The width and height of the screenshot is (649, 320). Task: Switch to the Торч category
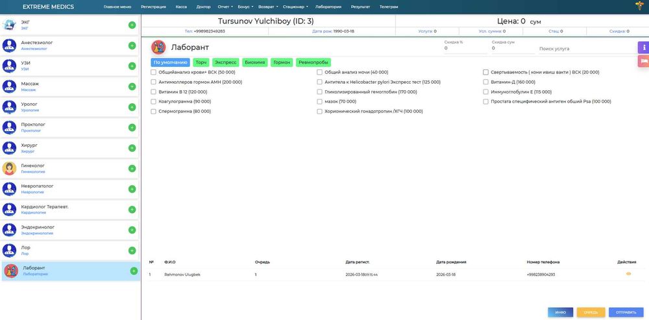click(201, 62)
